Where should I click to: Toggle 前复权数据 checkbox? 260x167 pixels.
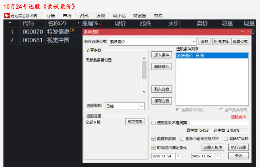(154, 139)
